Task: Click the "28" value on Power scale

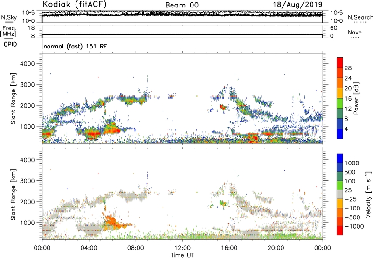Action: point(348,68)
